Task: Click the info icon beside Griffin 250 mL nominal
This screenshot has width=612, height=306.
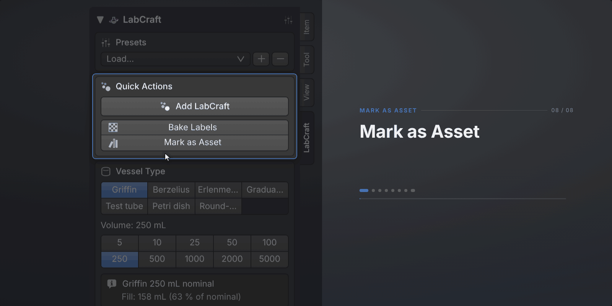Action: pyautogui.click(x=112, y=284)
